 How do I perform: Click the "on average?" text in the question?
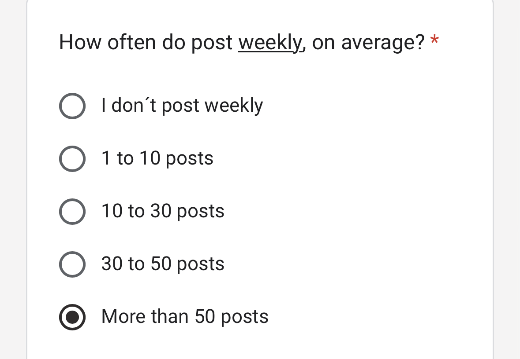368,43
